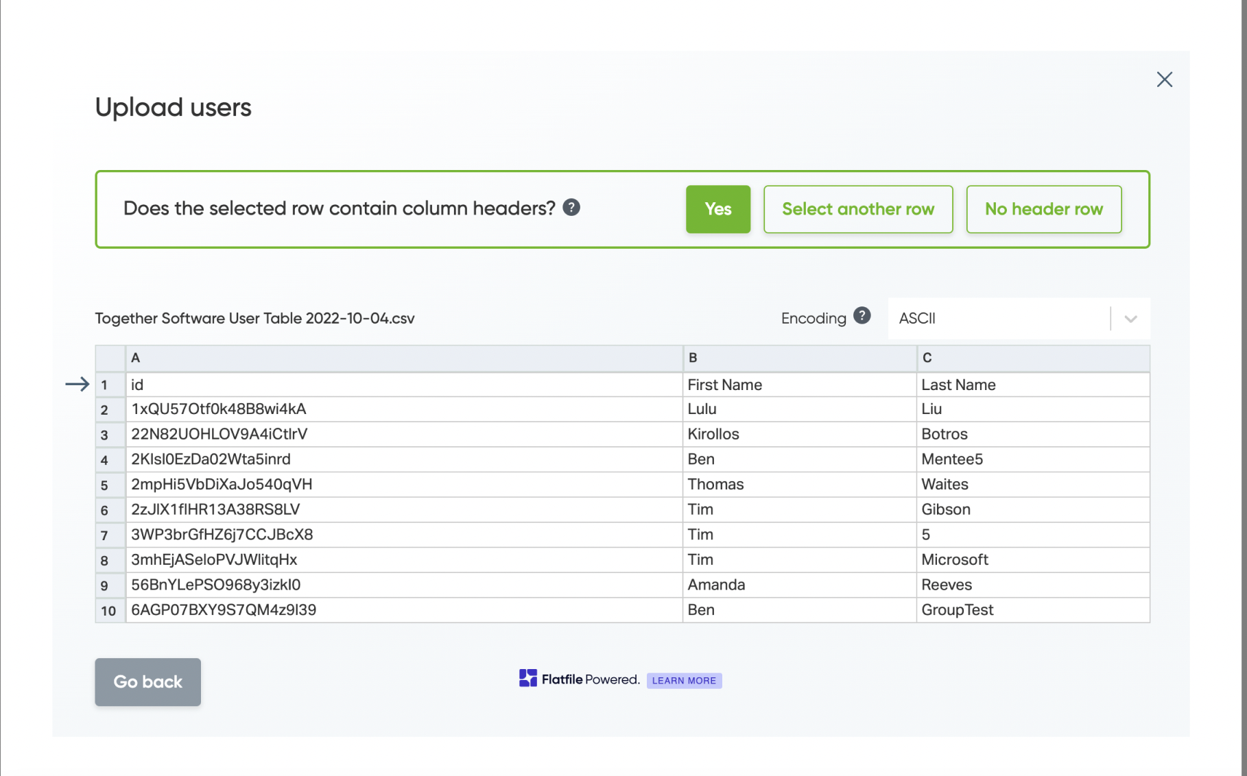Click the CSV file name label
Screen dimensions: 1247x776
coord(254,319)
